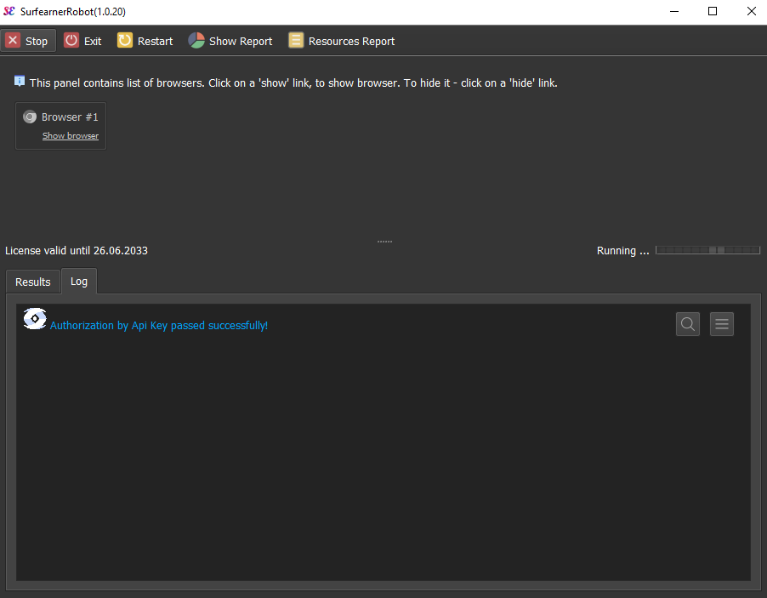The height and width of the screenshot is (598, 767).
Task: Open the Resources Report list icon
Action: 296,40
